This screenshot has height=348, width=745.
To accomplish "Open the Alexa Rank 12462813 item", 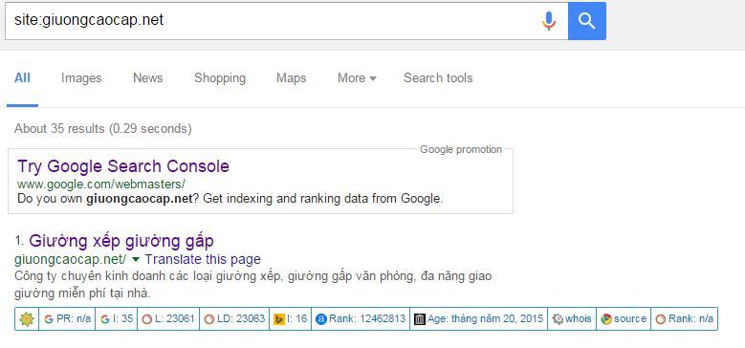I will (361, 319).
